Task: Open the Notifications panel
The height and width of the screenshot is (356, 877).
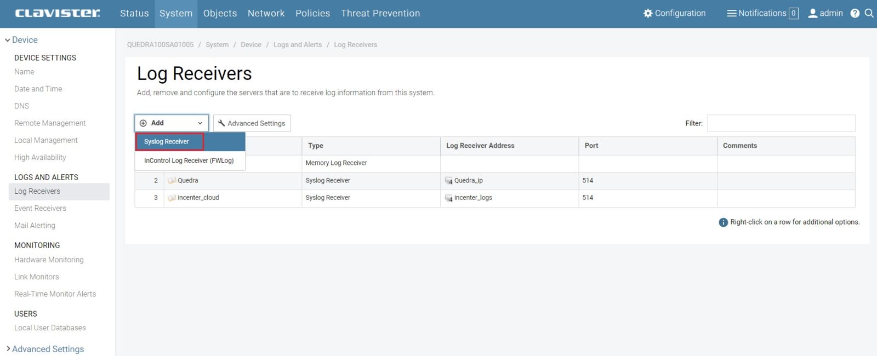Action: pyautogui.click(x=762, y=13)
